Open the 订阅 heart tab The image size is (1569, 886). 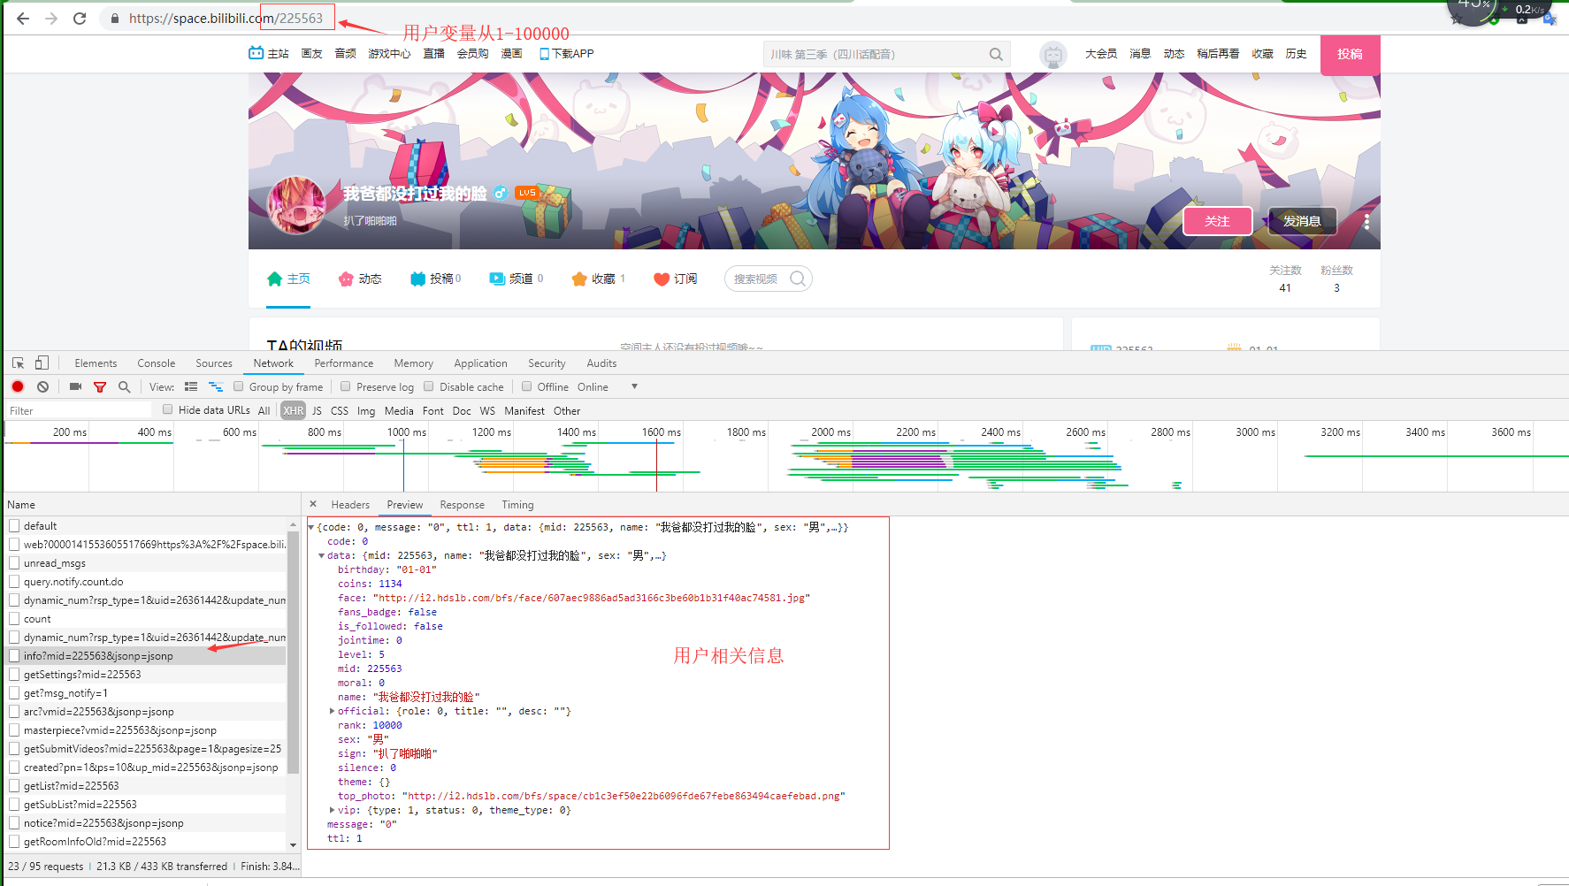(675, 279)
